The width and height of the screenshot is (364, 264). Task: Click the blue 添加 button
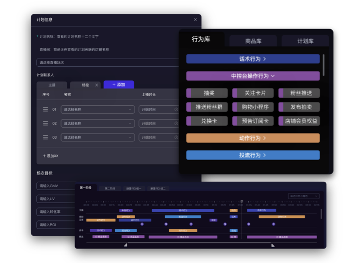click(119, 85)
